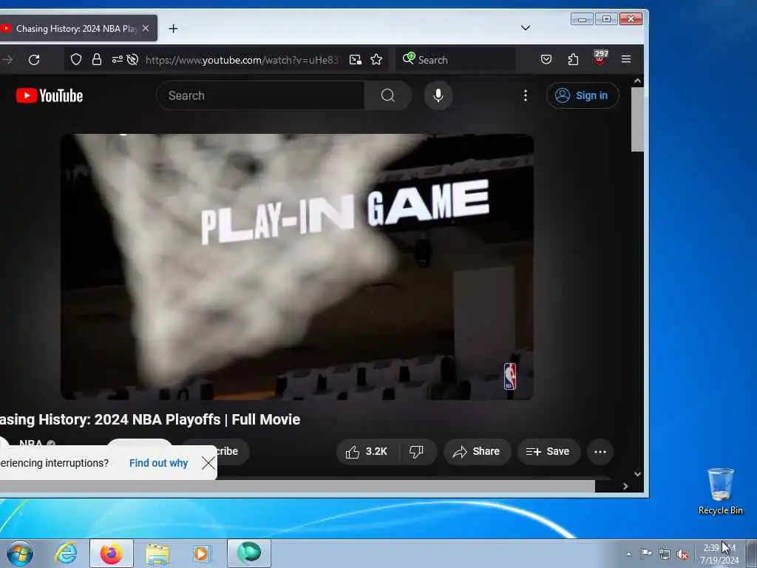Click the scroll up arrow of the page
This screenshot has height=568, width=757.
637,81
